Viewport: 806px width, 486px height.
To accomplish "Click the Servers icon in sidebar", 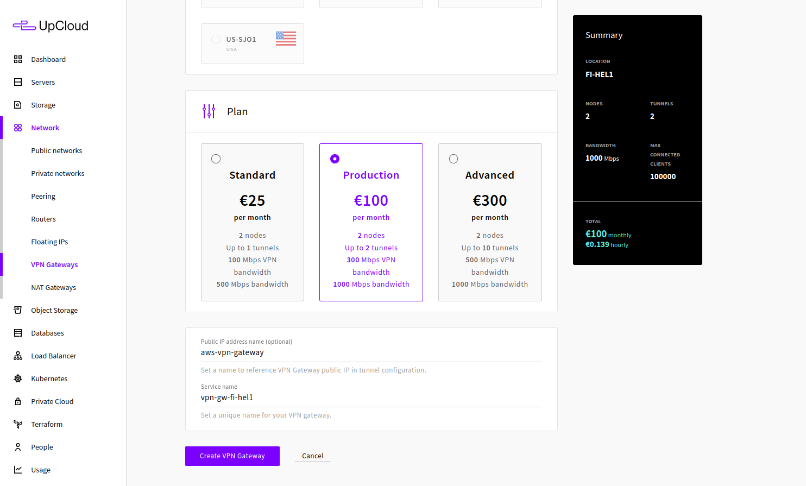I will tap(18, 82).
